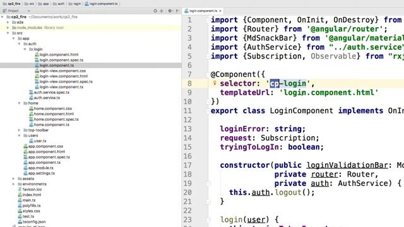Screen dimensions: 404x227
Task: Open the Project view dropdown
Action: click(28, 11)
